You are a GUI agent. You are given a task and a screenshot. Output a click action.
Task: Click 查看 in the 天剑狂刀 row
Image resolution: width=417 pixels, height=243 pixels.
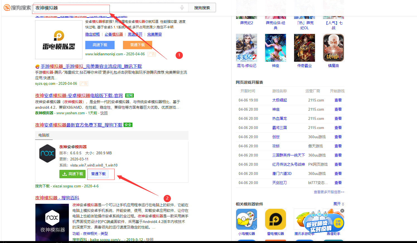[x=338, y=183]
